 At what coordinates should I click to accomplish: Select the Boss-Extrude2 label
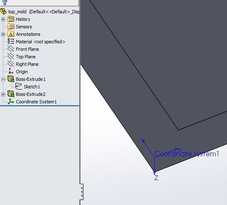[31, 94]
